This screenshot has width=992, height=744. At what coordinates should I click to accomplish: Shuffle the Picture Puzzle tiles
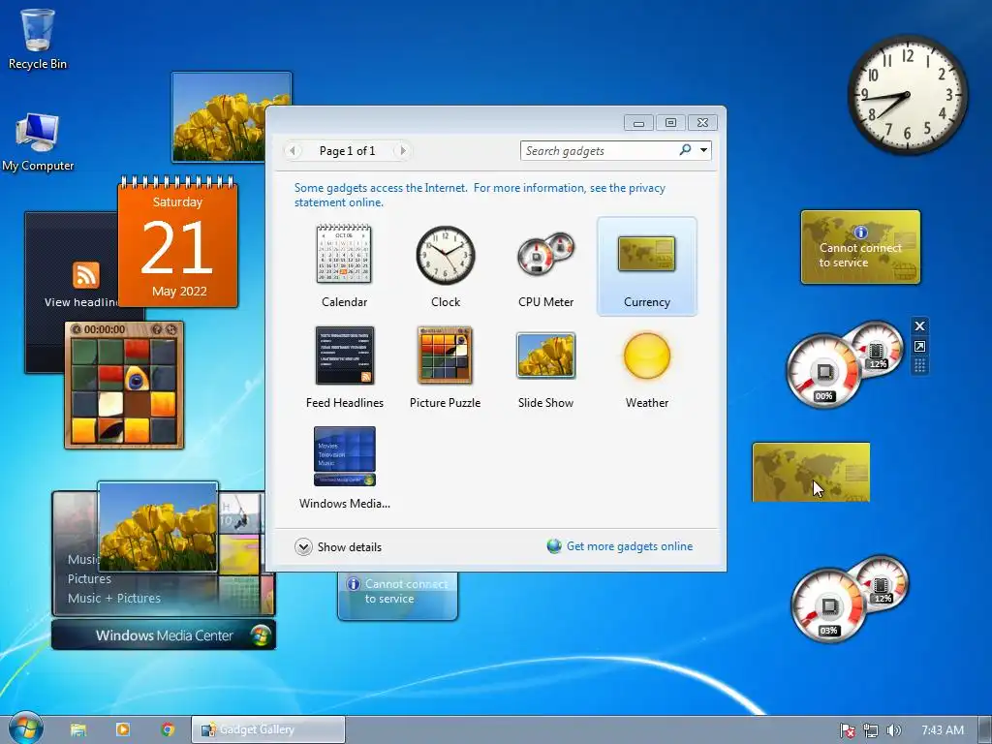(171, 329)
